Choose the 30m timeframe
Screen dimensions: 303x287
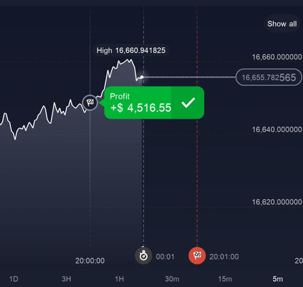(x=172, y=279)
